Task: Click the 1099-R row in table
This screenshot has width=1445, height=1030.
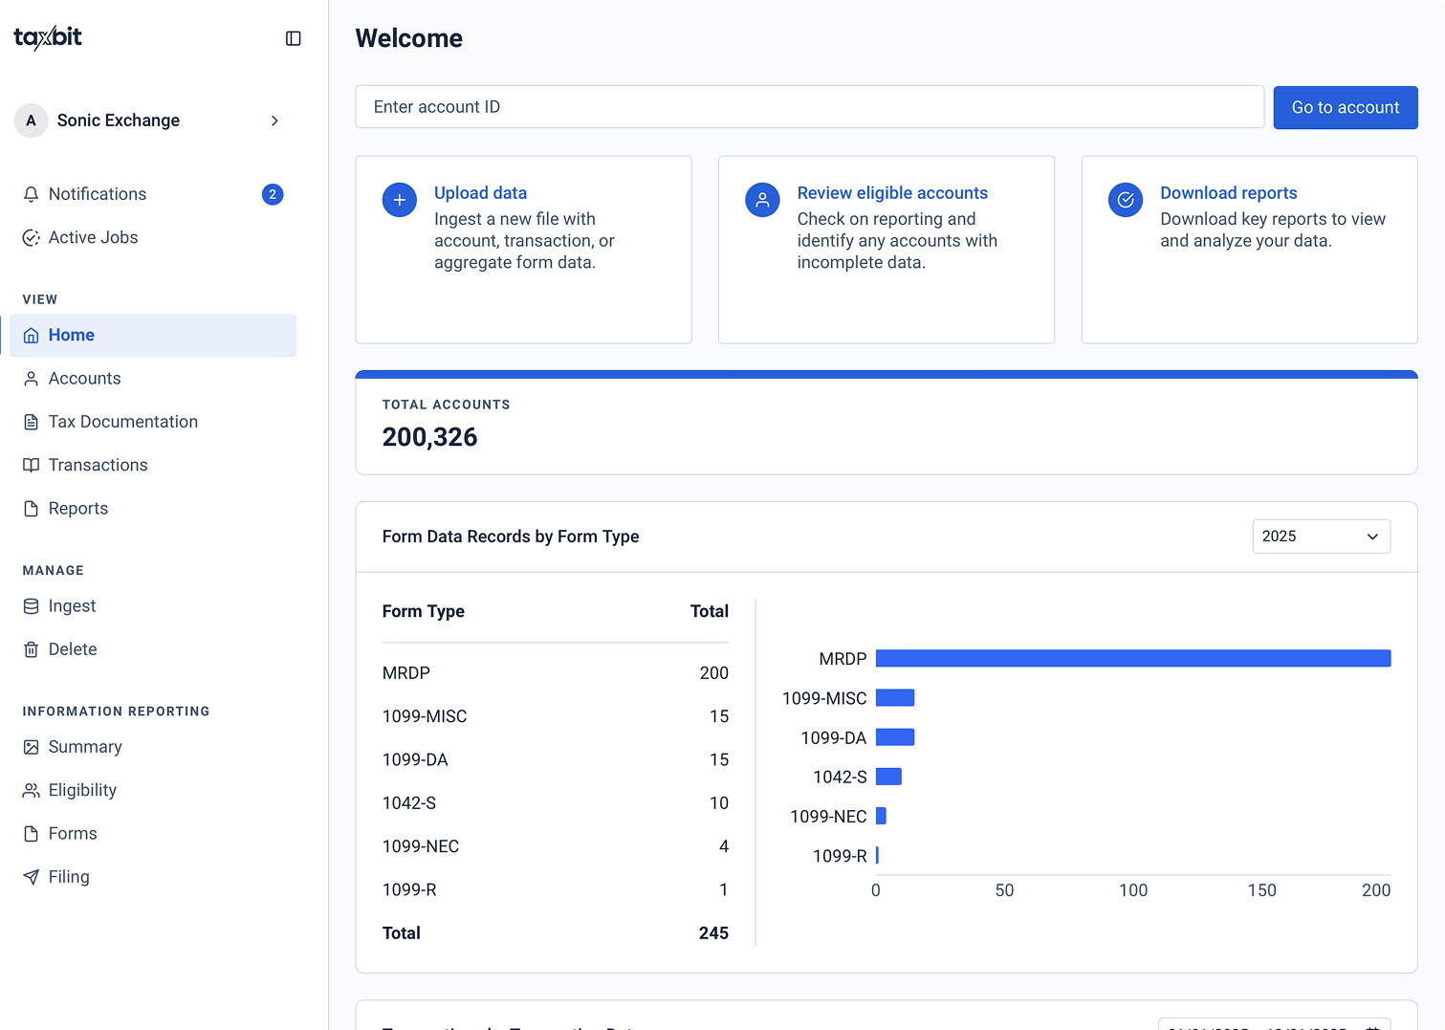Action: (556, 890)
